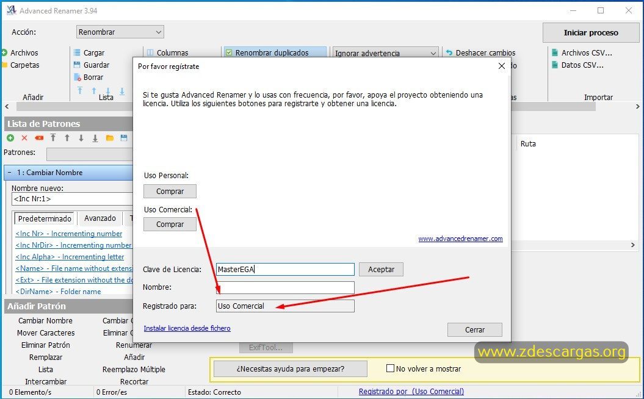Collapse the 1 : Cambiar Nombre pattern

click(9, 173)
